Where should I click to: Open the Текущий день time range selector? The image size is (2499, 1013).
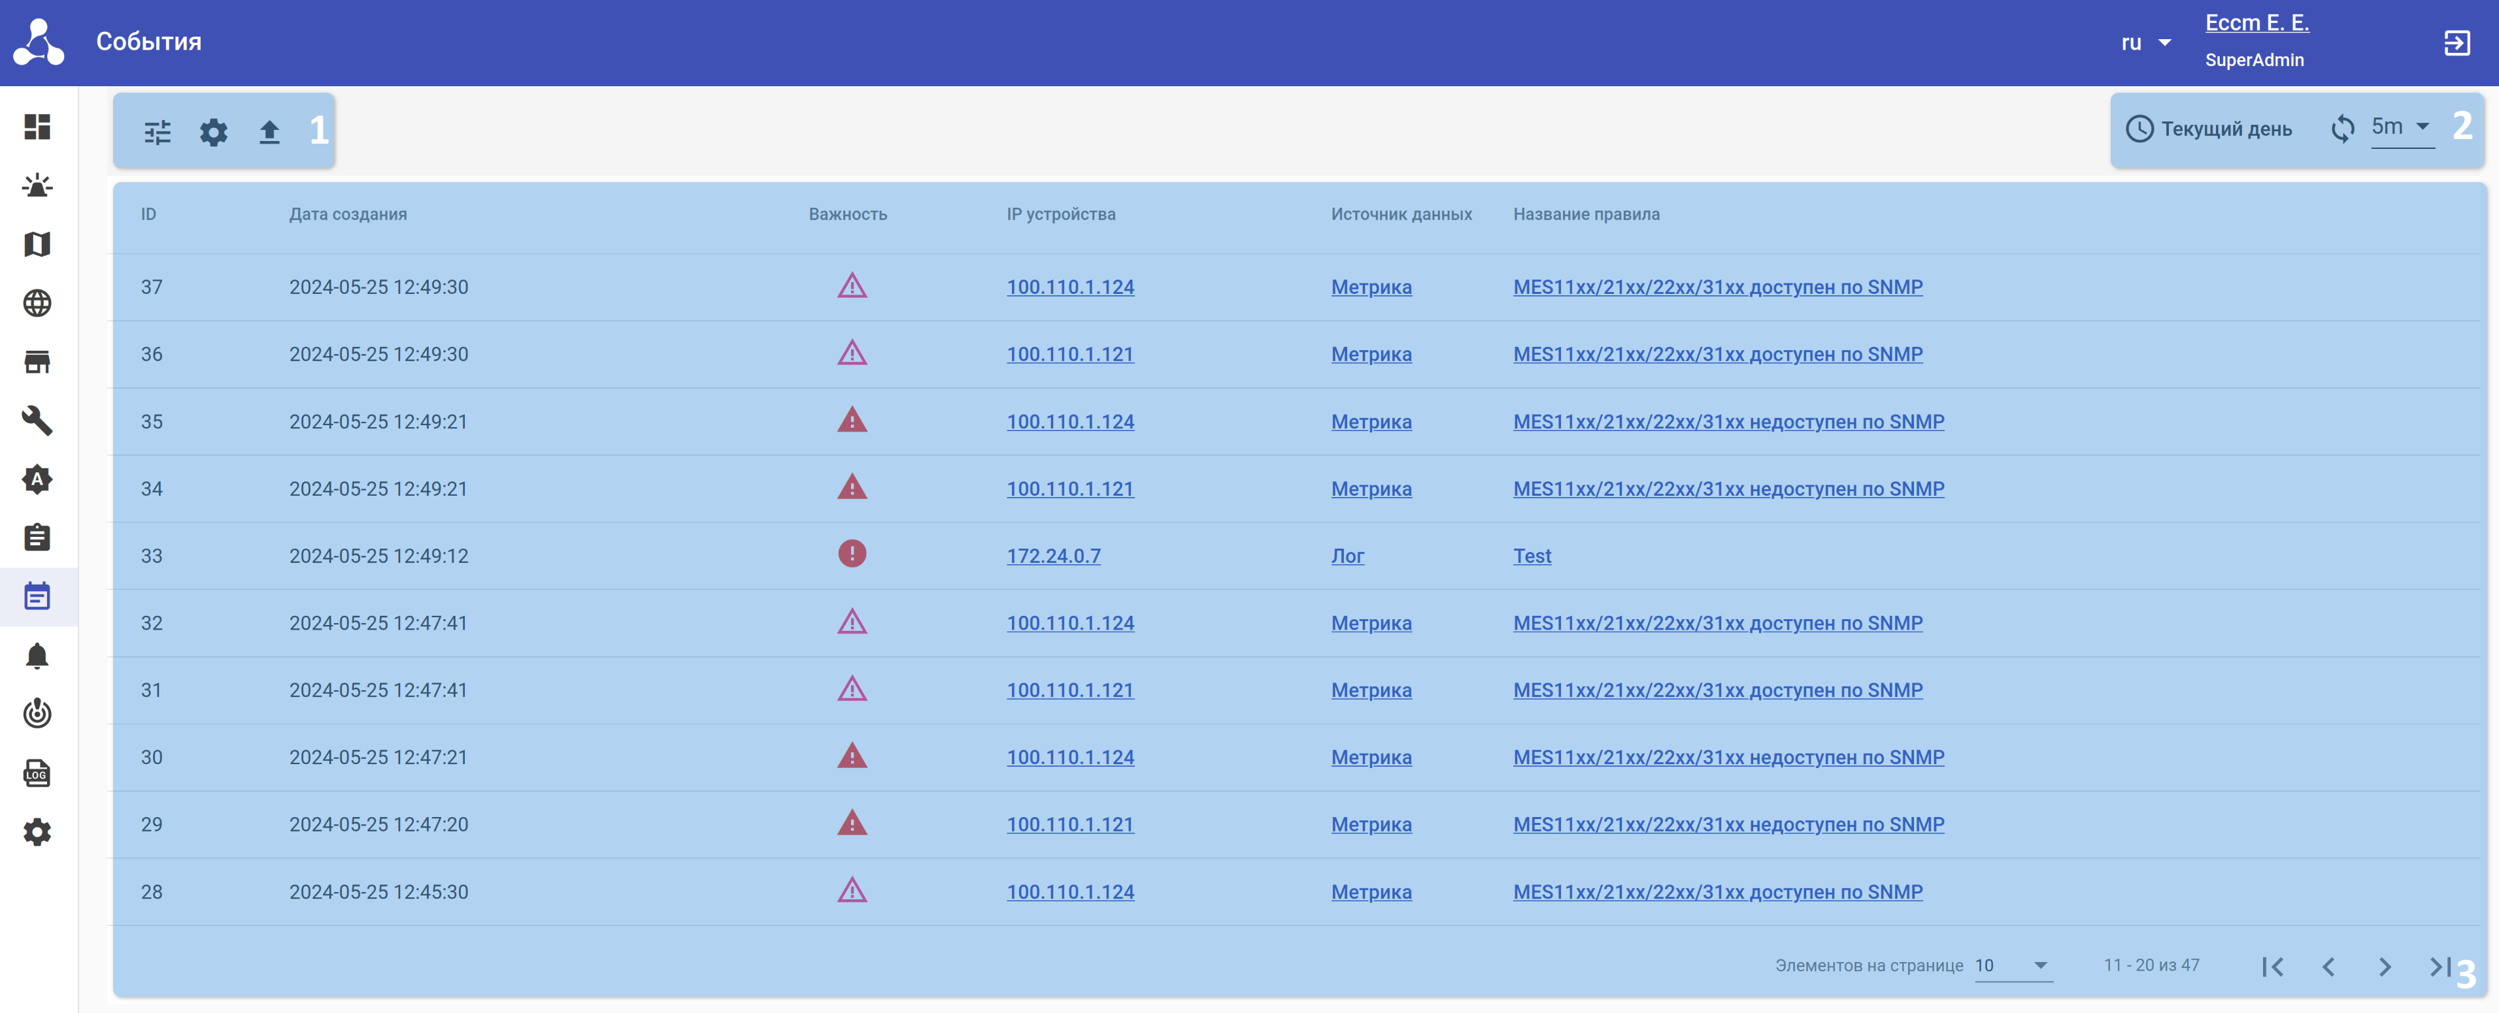point(2209,129)
